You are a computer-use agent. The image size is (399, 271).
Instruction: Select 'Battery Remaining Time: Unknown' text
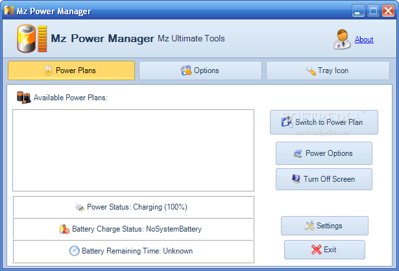(137, 251)
